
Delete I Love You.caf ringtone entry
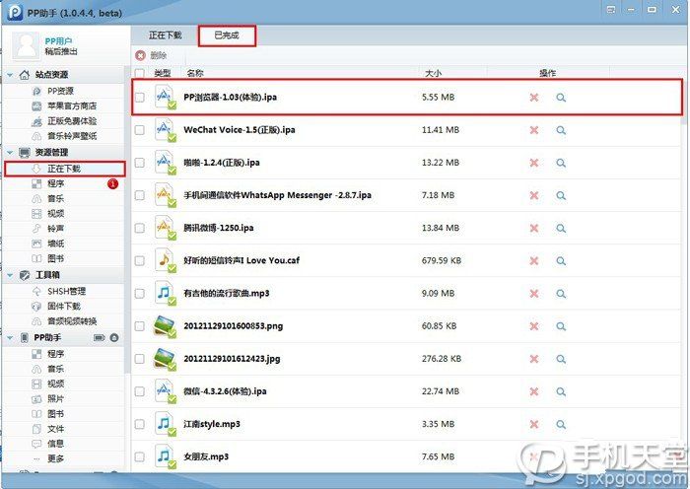coord(534,260)
